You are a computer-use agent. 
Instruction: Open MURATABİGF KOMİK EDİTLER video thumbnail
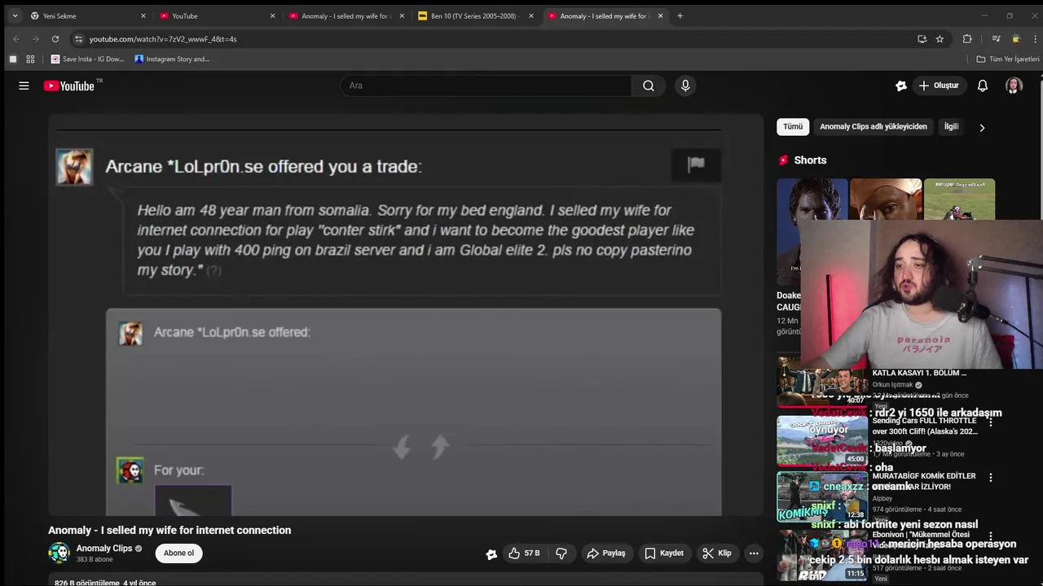click(x=822, y=496)
